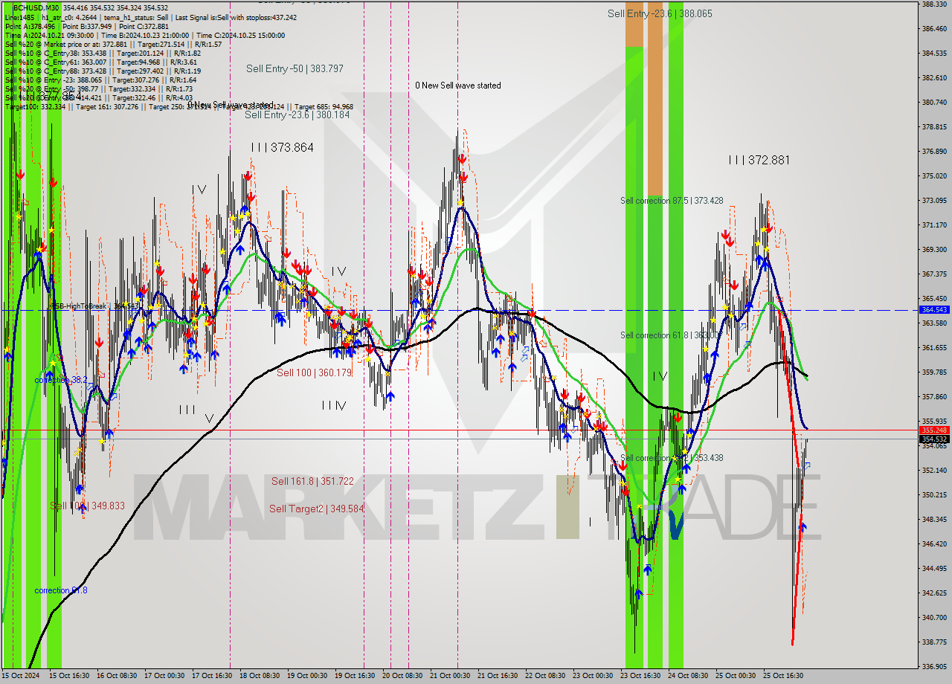Viewport: 952px width, 684px height.
Task: Click the '16 Oct 08:30' time axis label
Action: point(117,676)
